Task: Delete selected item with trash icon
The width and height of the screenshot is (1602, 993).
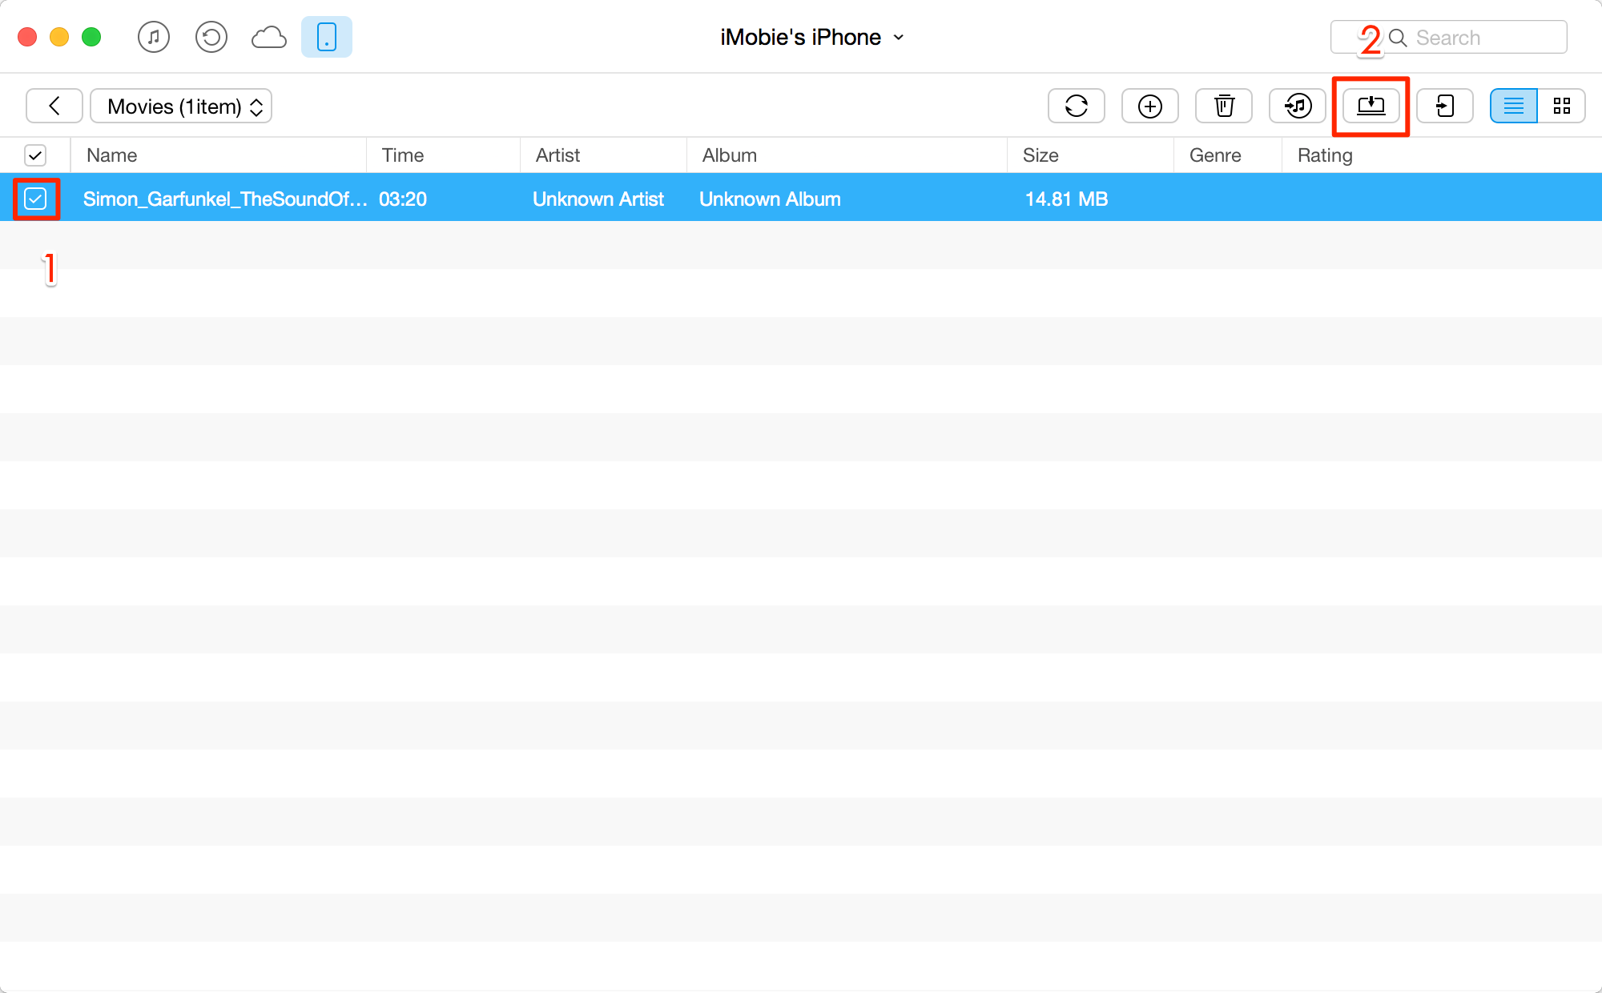Action: pos(1224,106)
